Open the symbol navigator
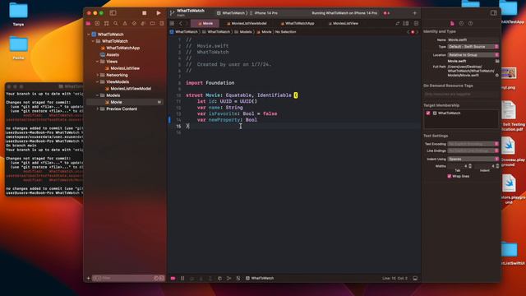The width and height of the screenshot is (526, 296). (106, 24)
